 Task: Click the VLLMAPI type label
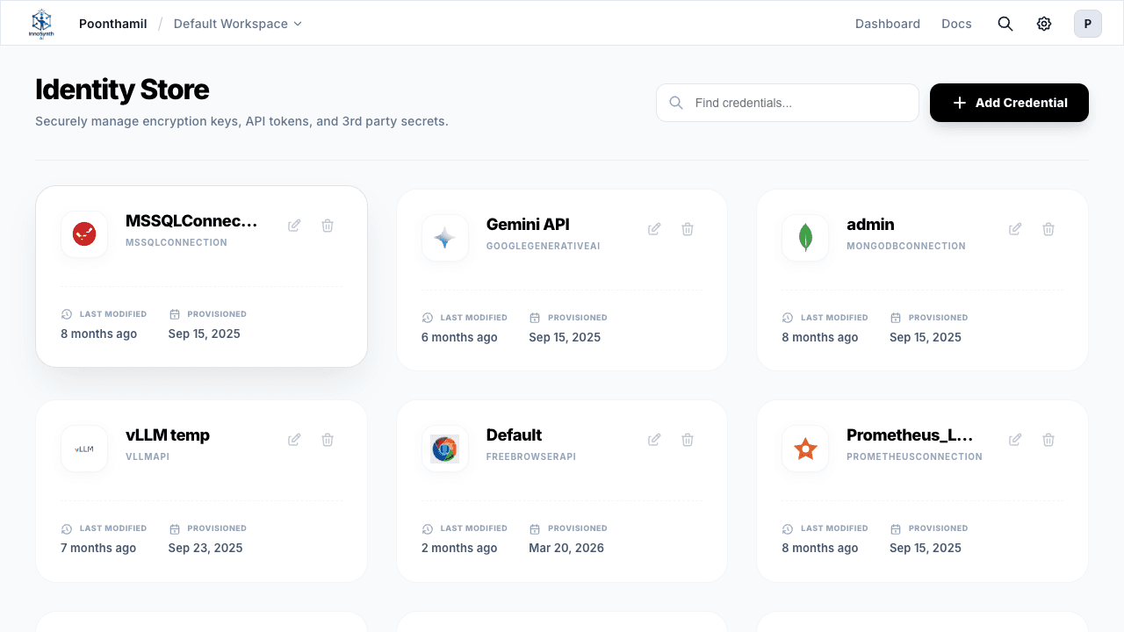pyautogui.click(x=148, y=457)
